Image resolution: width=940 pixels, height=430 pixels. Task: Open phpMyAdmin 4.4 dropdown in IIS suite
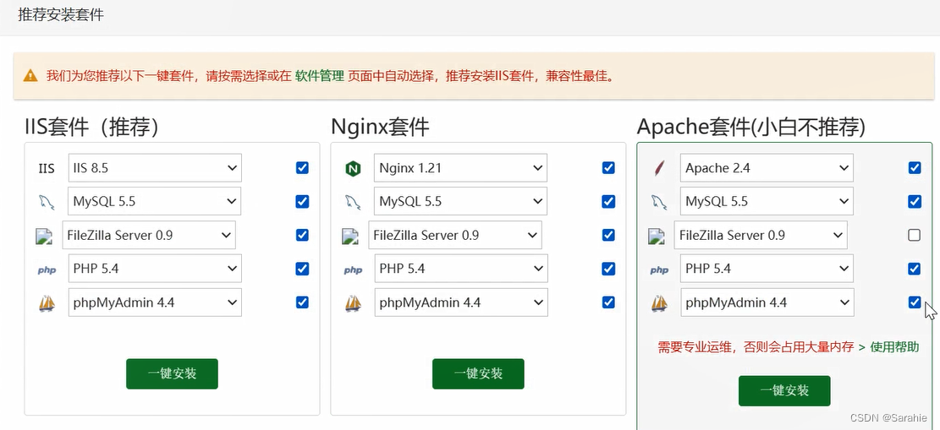click(155, 302)
